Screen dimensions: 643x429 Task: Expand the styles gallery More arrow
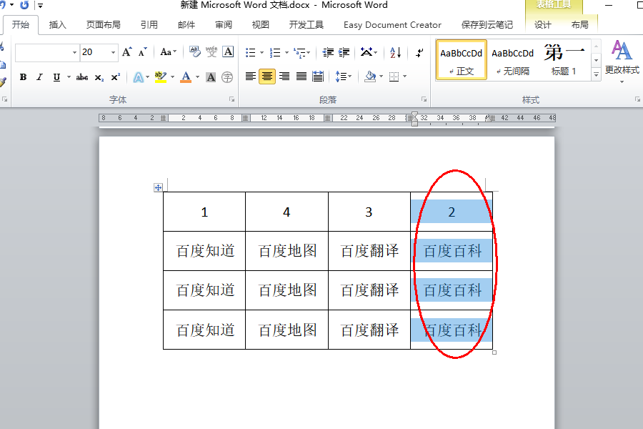(x=597, y=74)
